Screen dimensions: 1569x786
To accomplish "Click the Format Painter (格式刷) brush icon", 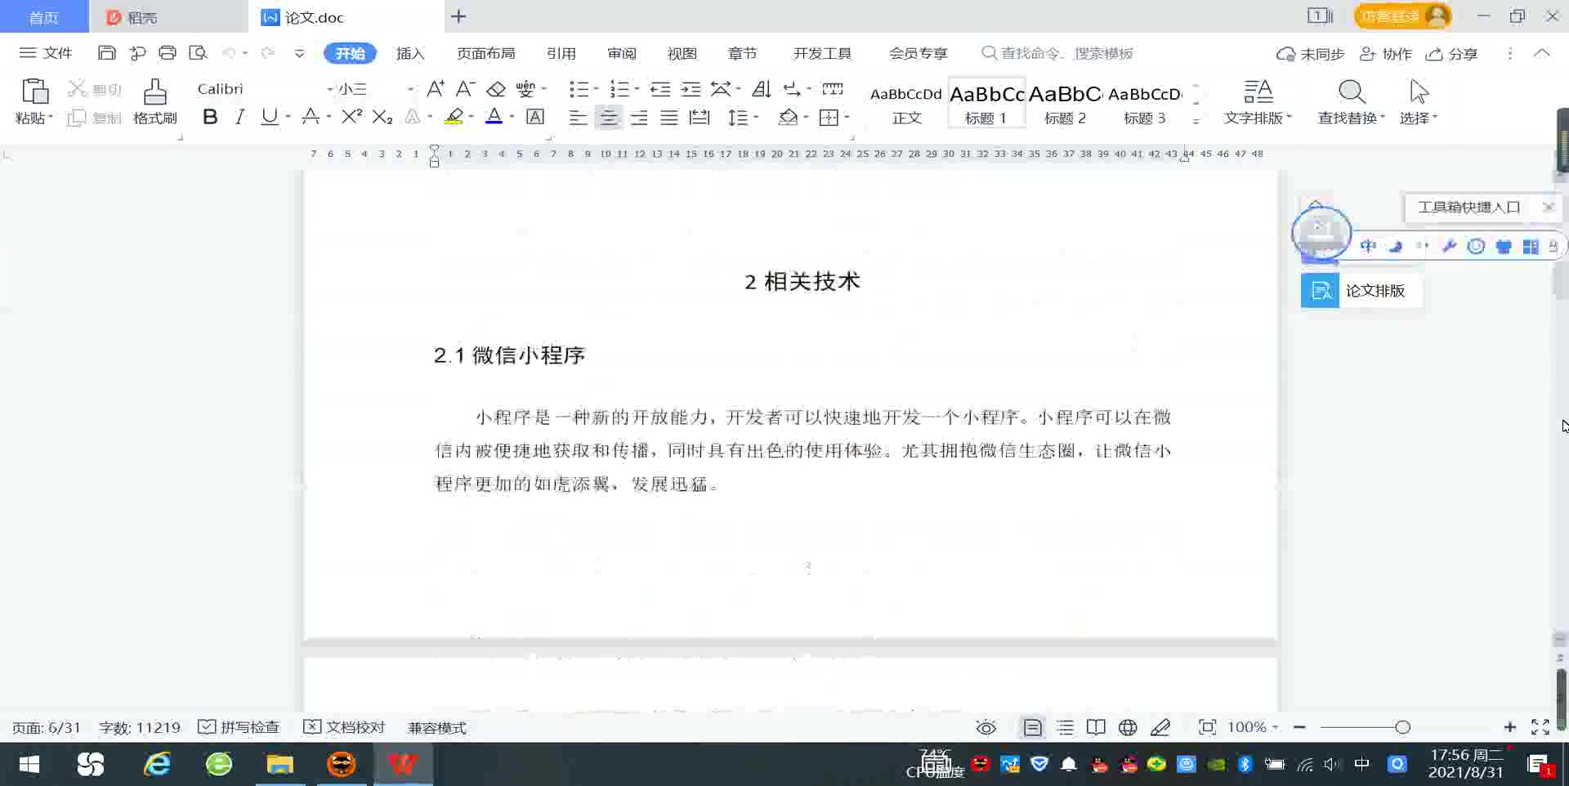I will point(154,91).
